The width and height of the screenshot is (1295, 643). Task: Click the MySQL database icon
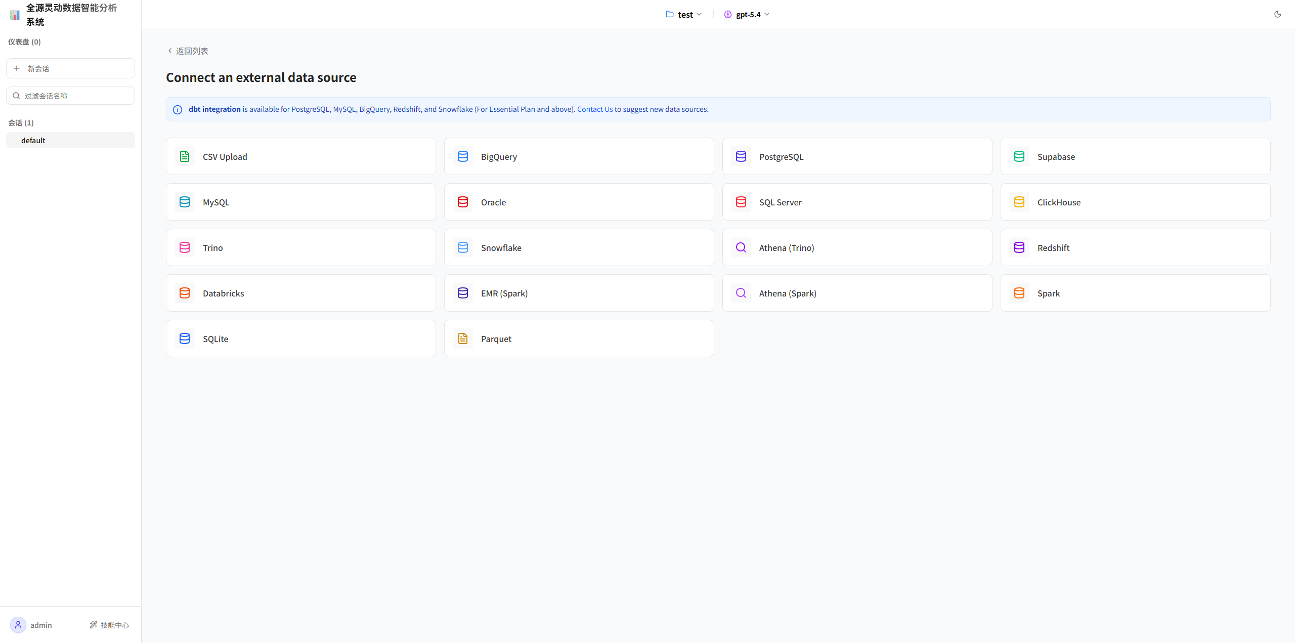[x=185, y=202]
